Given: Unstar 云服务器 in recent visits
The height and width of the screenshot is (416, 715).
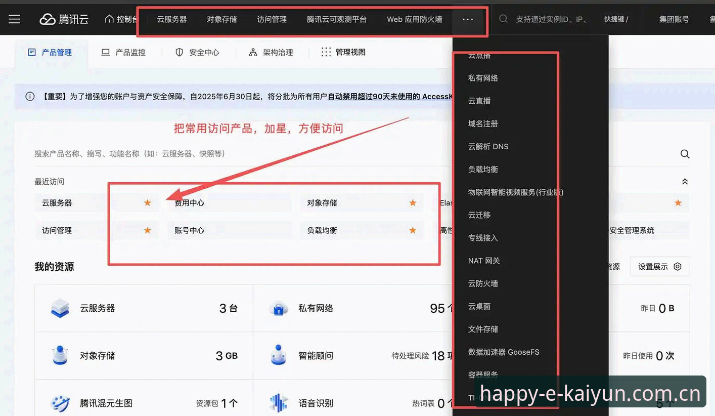Looking at the screenshot, I should pyautogui.click(x=148, y=203).
